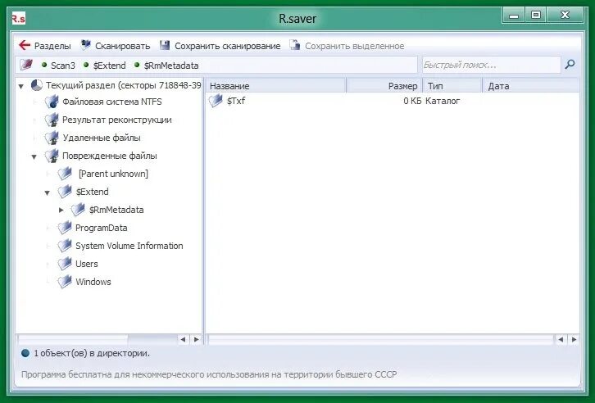Select [Parent unknown] tree label

pos(113,174)
